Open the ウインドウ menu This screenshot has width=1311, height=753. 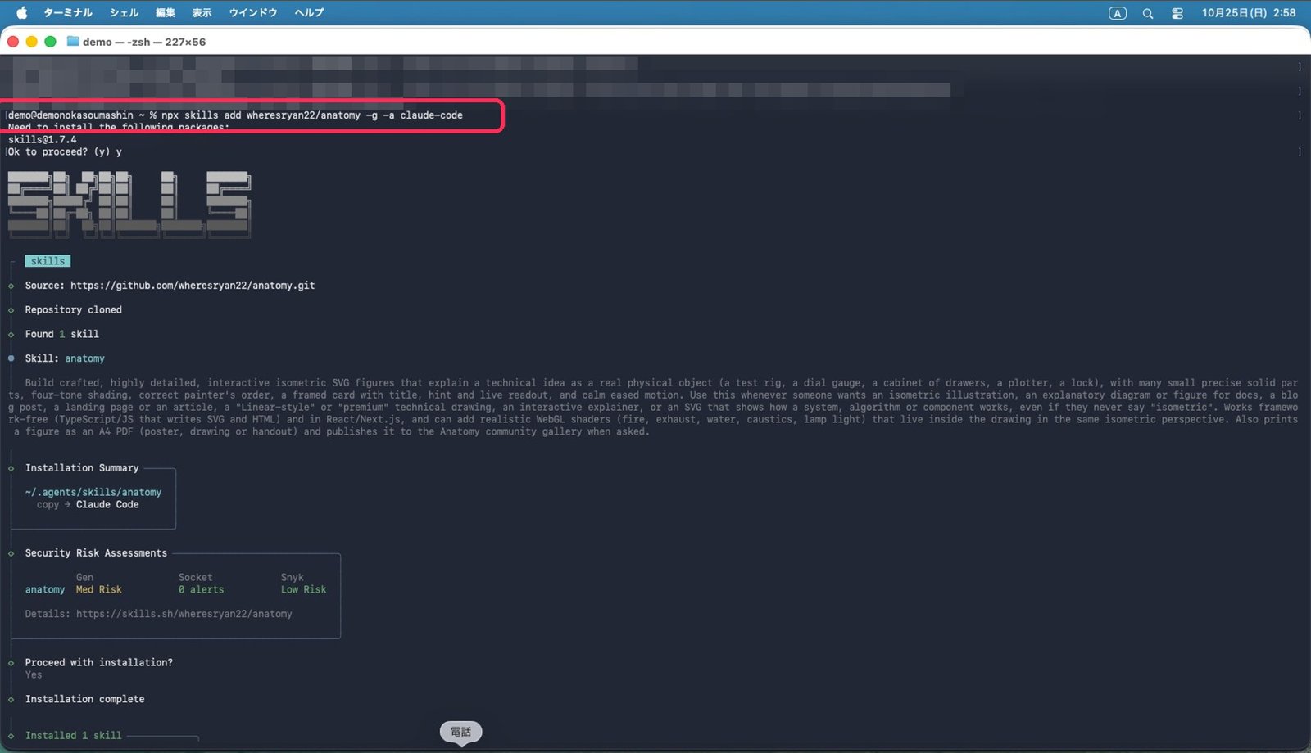pos(253,13)
